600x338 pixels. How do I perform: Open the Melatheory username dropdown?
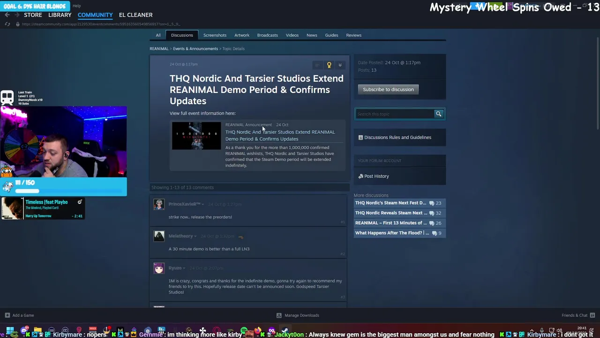[195, 236]
